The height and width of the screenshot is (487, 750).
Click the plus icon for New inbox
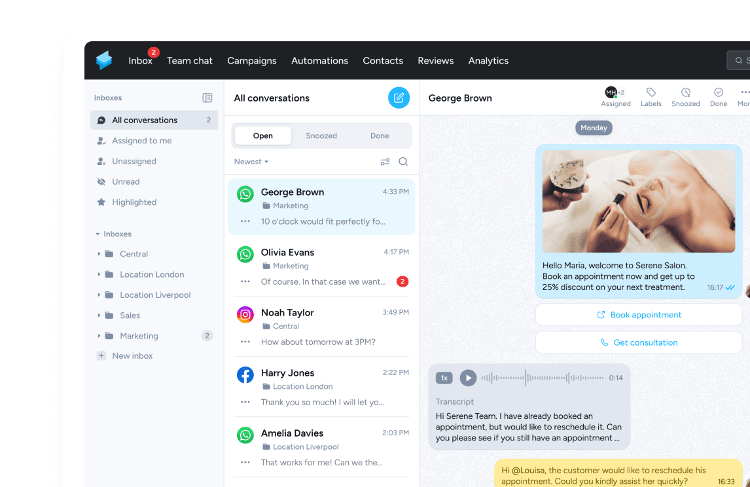click(101, 356)
